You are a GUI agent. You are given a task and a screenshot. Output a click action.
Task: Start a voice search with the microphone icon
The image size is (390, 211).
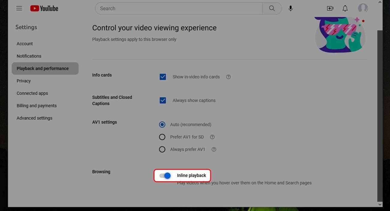click(x=290, y=8)
